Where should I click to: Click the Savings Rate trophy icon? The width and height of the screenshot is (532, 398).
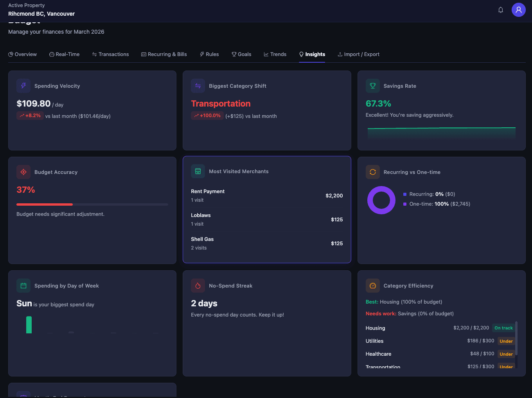pyautogui.click(x=372, y=86)
